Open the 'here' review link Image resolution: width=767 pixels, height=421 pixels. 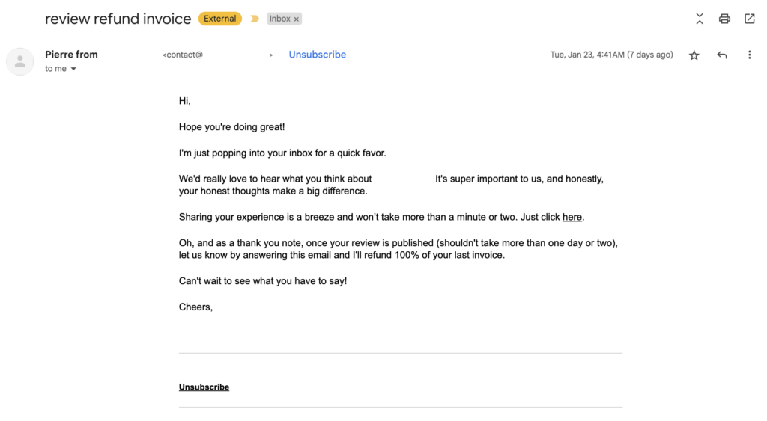tap(572, 217)
